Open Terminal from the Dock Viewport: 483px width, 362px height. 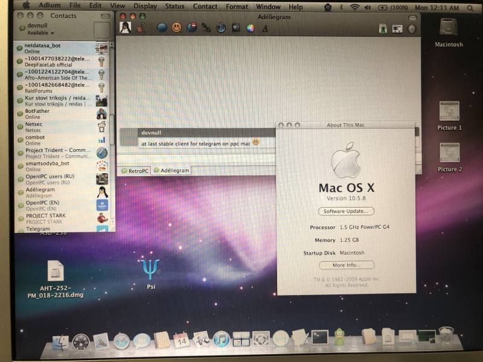click(320, 338)
